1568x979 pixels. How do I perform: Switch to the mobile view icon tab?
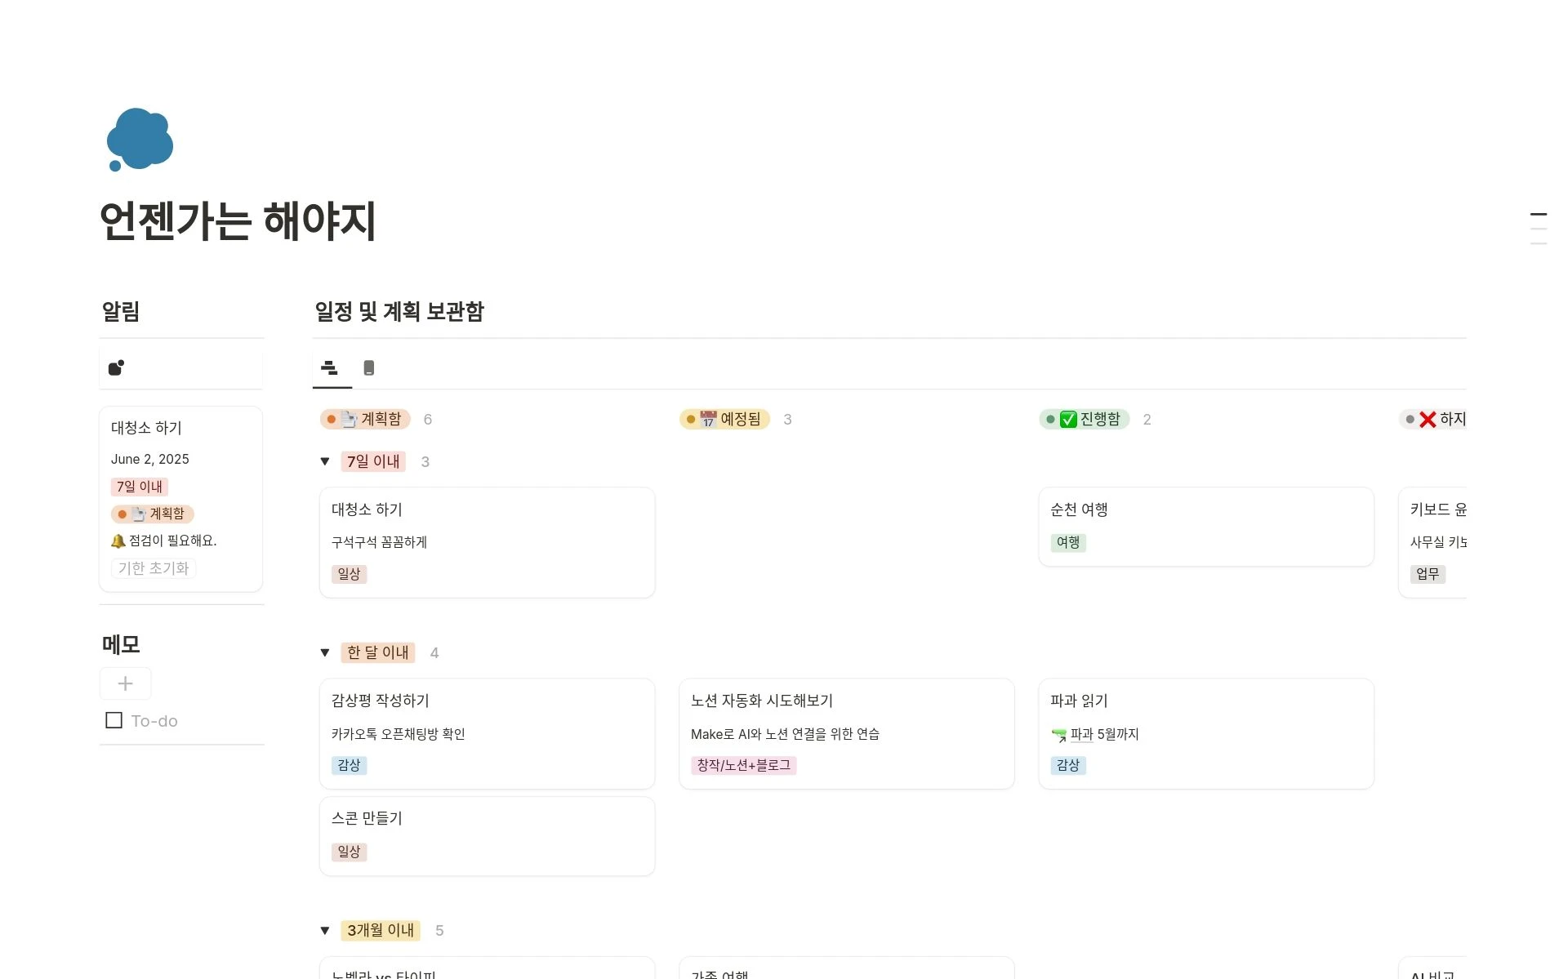click(369, 368)
